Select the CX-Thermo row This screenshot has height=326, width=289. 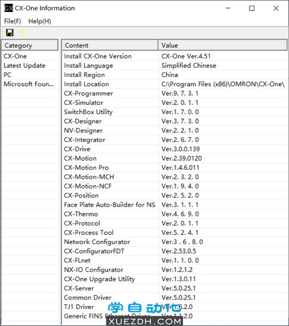pos(175,214)
